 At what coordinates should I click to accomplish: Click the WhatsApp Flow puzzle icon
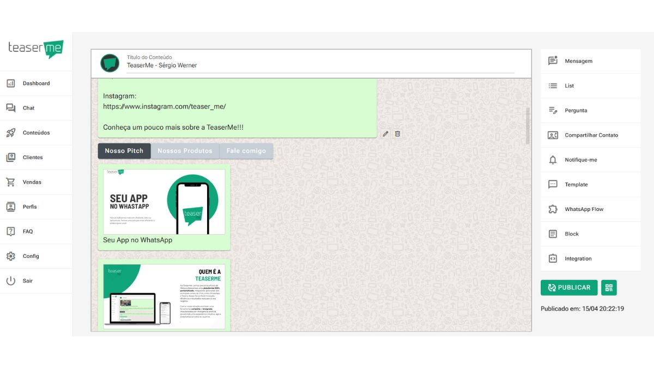[553, 209]
